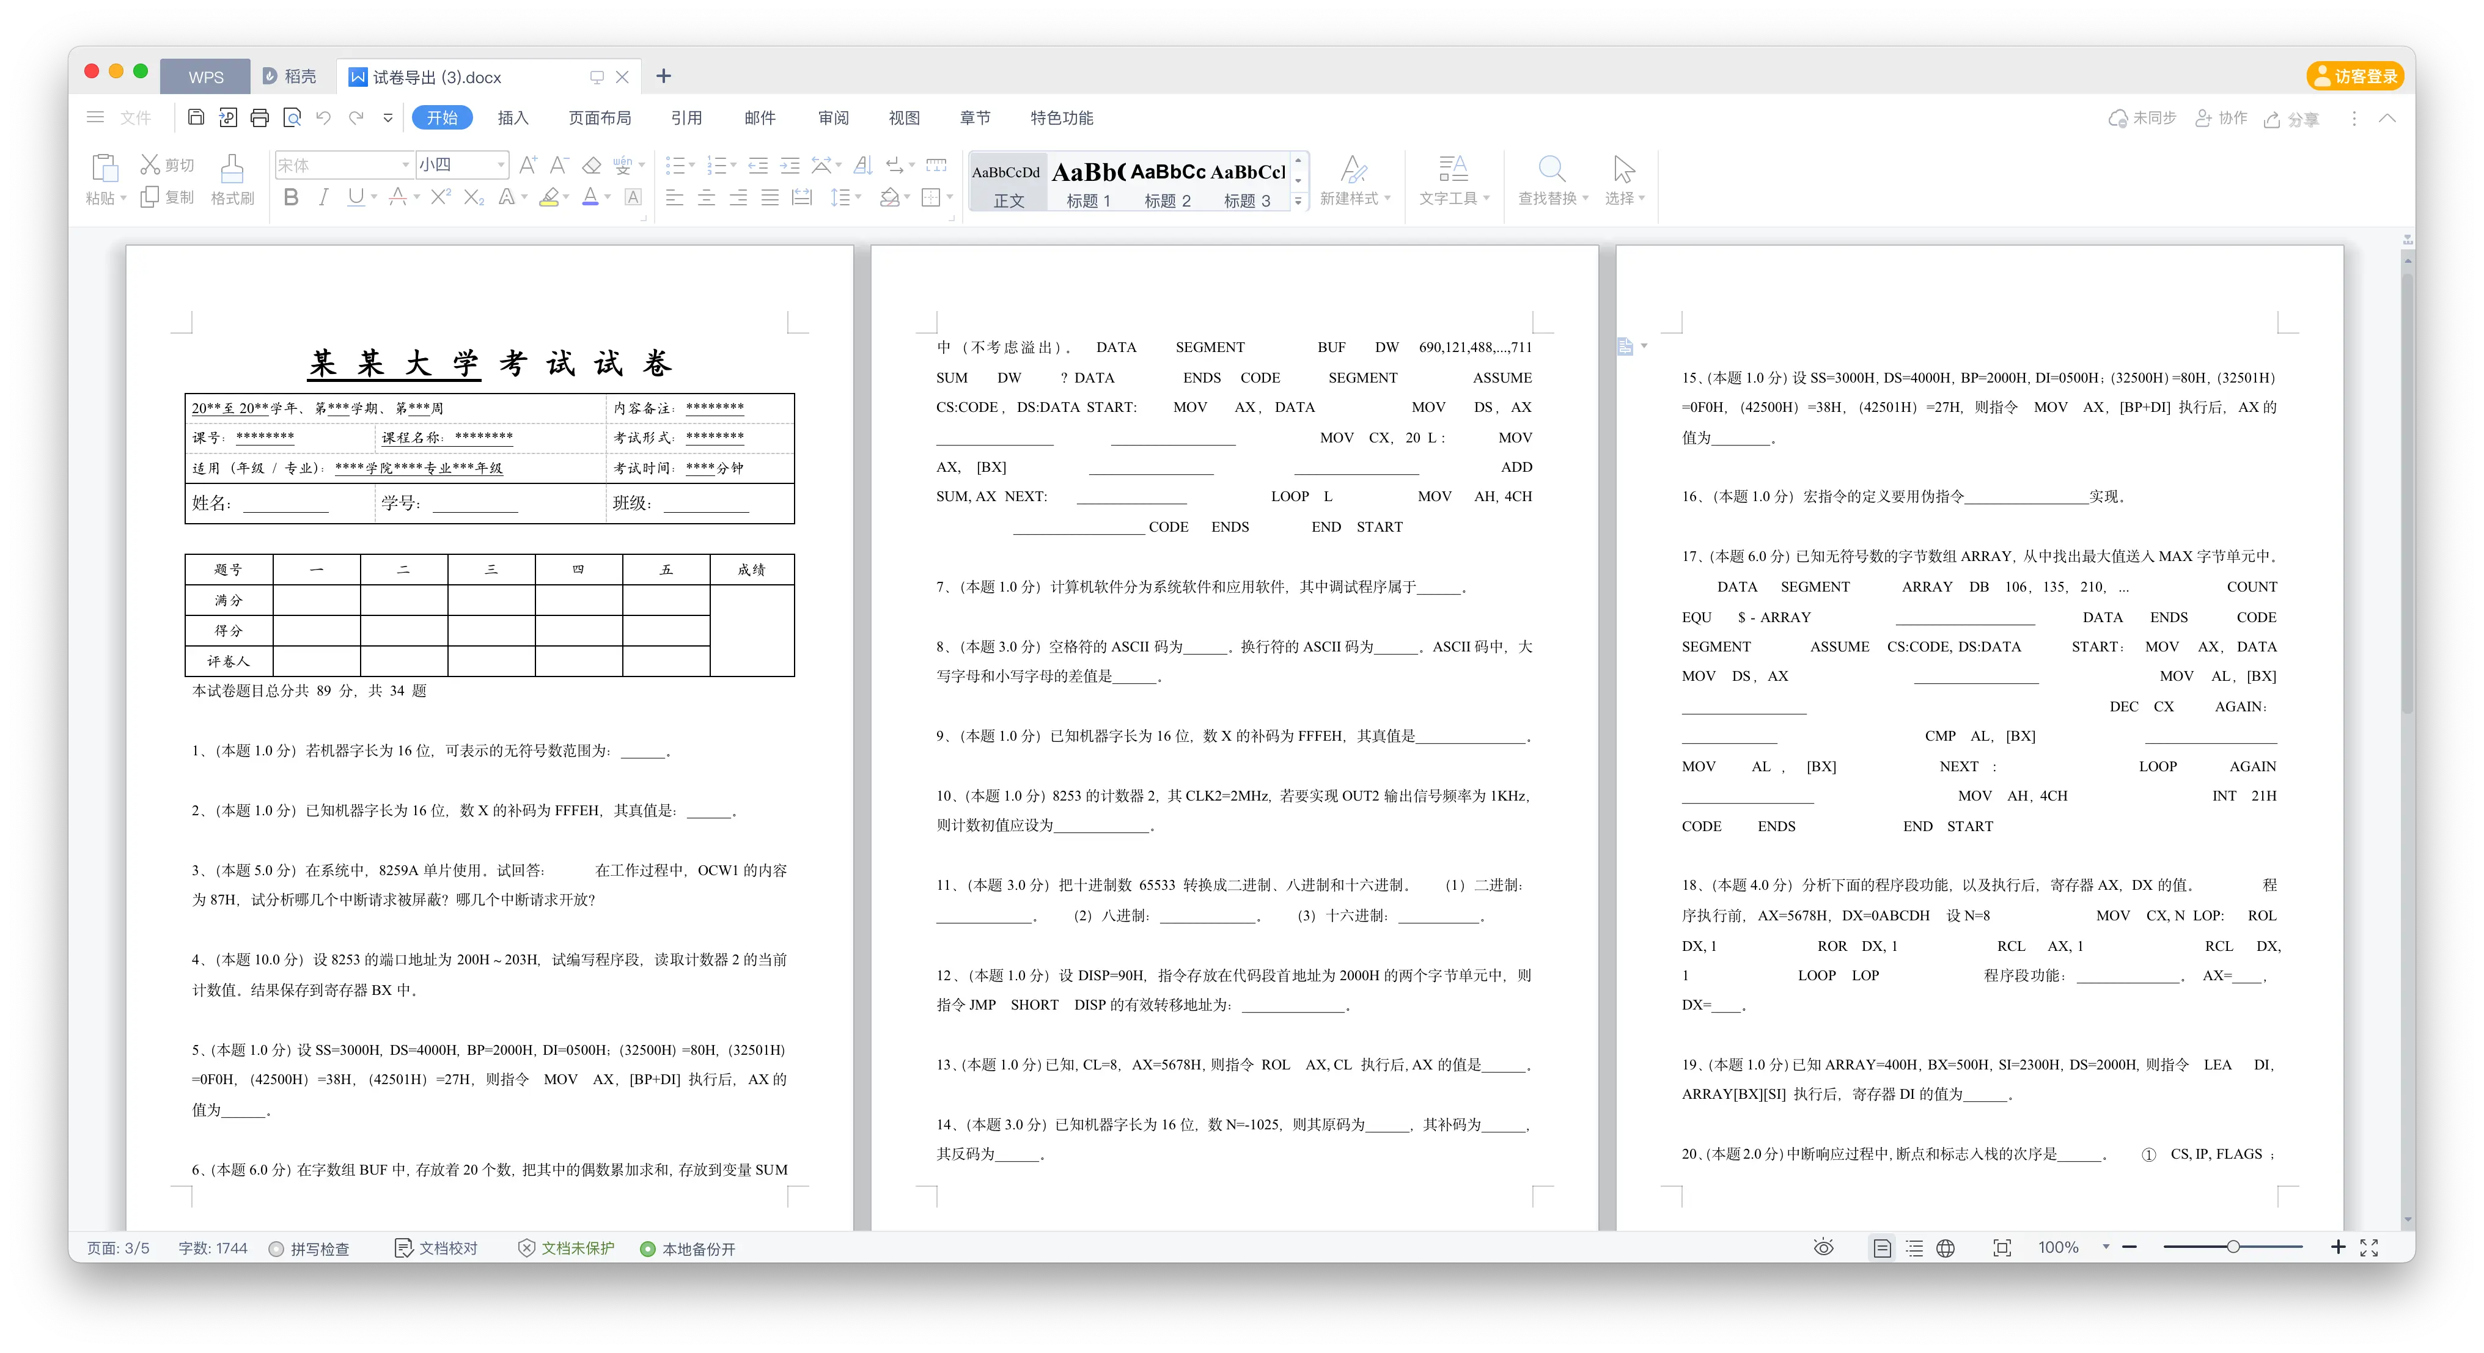Click the zoom slider handle
This screenshot has height=1353, width=2484.
click(2232, 1247)
